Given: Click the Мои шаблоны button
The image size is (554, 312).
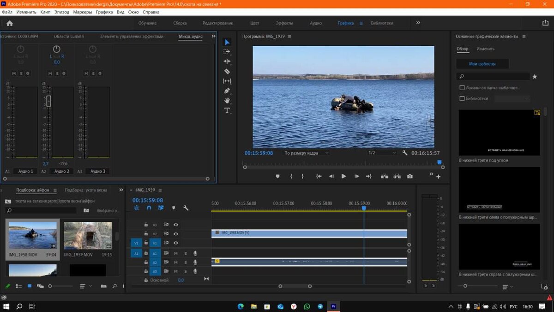Looking at the screenshot, I should click(482, 64).
